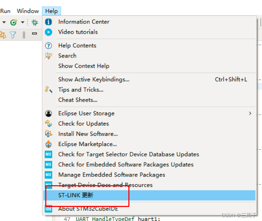
Task: Select Check for Updates
Action: 149,124
